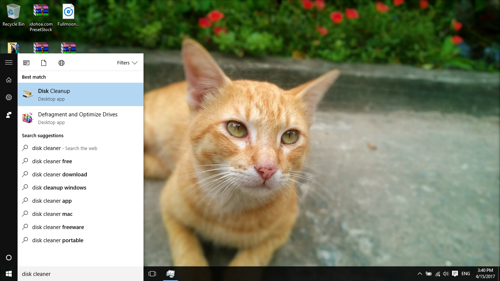The image size is (500, 281).
Task: Open settings from the search sidebar
Action: coord(9,97)
